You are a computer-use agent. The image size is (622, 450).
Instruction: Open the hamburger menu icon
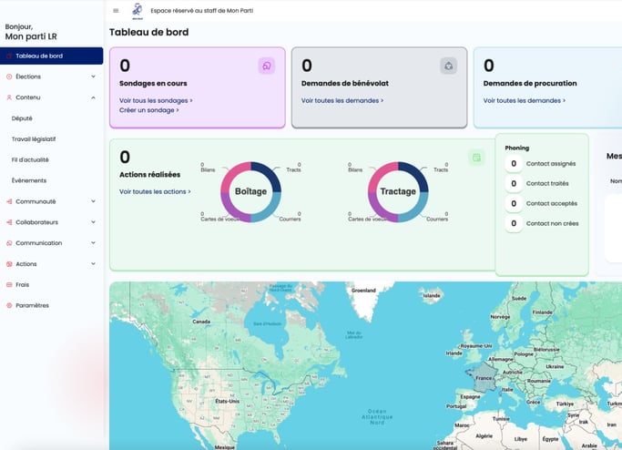point(116,11)
